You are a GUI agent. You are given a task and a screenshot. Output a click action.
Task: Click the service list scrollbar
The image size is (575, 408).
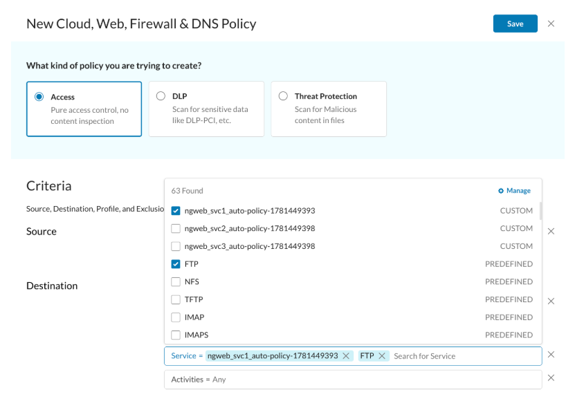tap(540, 211)
